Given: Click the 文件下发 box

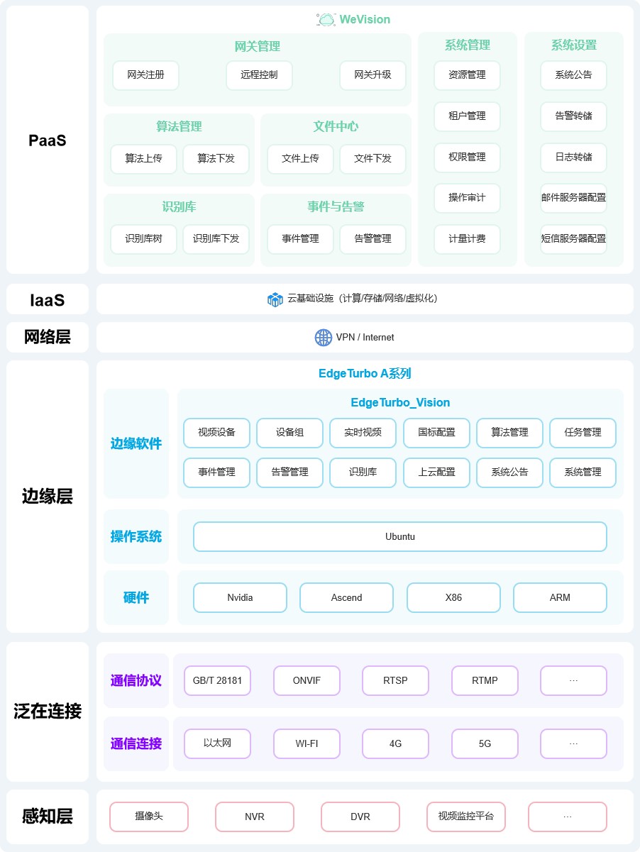Looking at the screenshot, I should pyautogui.click(x=373, y=159).
